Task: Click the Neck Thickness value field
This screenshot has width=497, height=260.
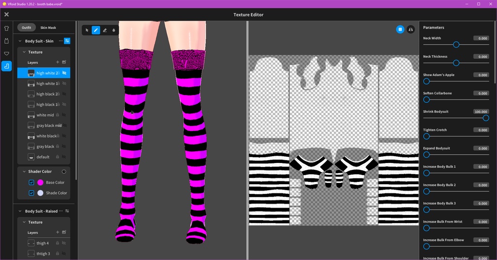Action: coord(481,56)
